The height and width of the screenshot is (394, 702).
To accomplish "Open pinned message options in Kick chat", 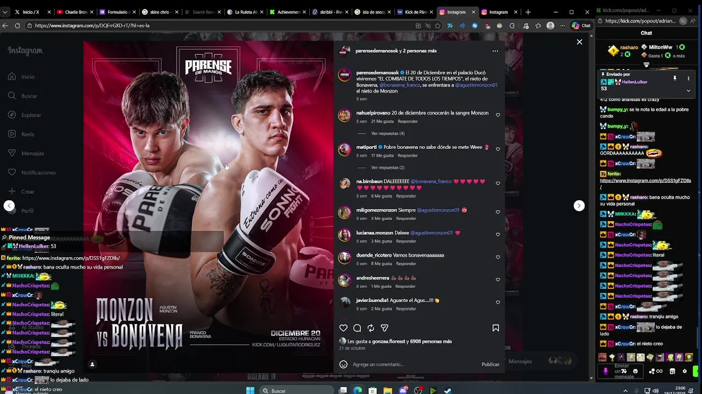I will tap(688, 78).
